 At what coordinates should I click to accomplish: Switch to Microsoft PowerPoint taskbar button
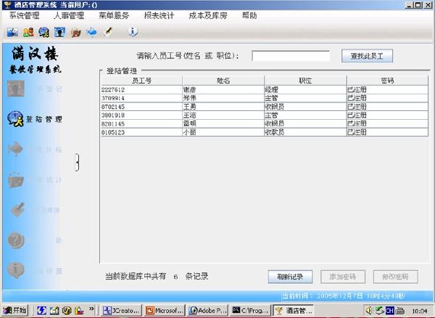(165, 310)
